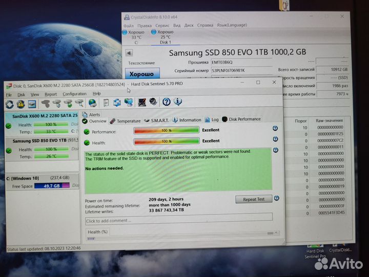Click the help icon beside the status text box
Image resolution: width=369 pixels, height=277 pixels.
coord(276,150)
